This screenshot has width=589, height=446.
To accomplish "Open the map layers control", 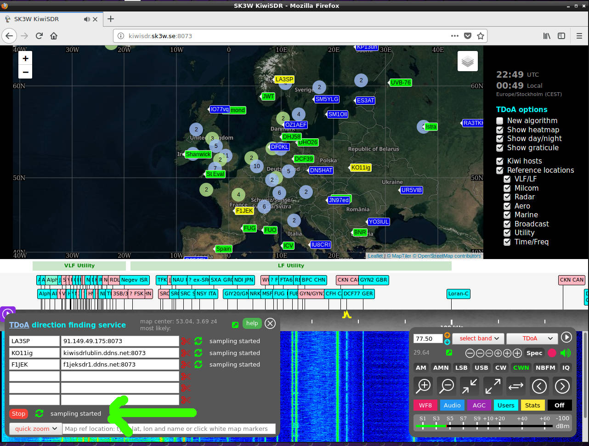I will [467, 61].
